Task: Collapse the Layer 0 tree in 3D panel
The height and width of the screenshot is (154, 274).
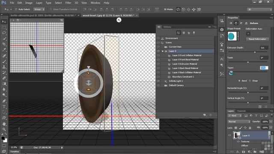Action: [163, 51]
